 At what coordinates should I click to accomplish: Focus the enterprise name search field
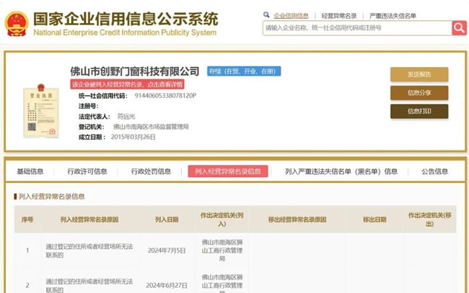point(357,28)
